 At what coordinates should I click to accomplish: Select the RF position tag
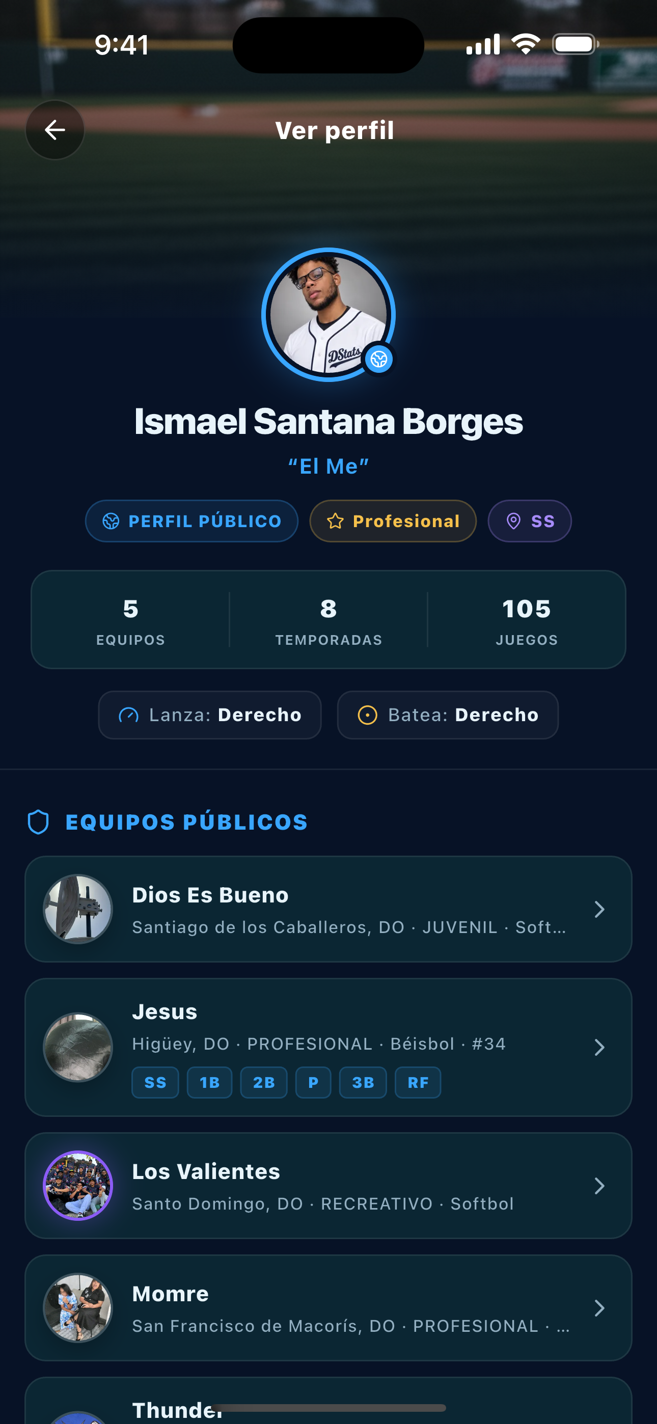click(418, 1082)
